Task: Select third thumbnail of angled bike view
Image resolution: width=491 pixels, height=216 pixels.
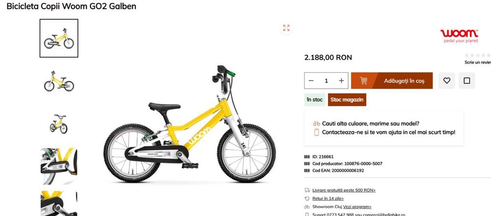Action: point(59,124)
